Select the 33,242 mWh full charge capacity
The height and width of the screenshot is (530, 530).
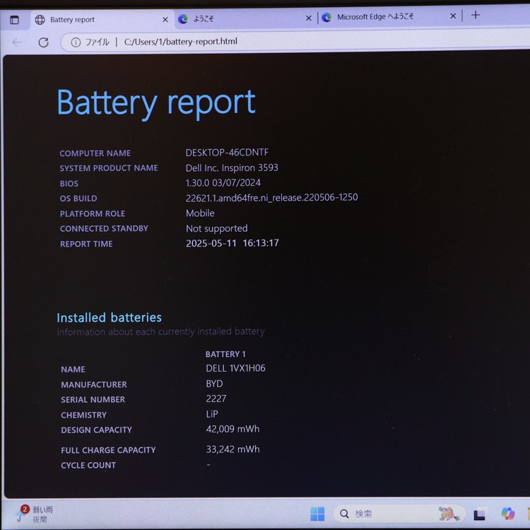(233, 449)
